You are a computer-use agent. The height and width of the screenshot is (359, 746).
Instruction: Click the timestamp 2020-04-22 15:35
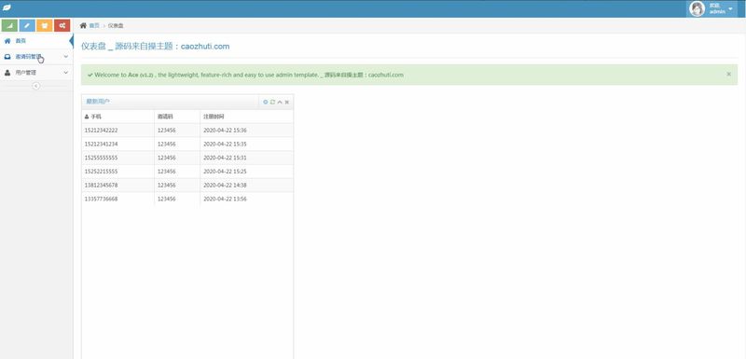pyautogui.click(x=225, y=145)
